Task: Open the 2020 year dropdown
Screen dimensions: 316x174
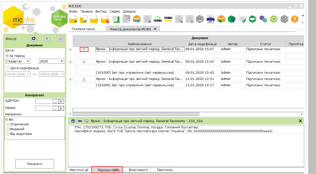Action: [x=51, y=61]
